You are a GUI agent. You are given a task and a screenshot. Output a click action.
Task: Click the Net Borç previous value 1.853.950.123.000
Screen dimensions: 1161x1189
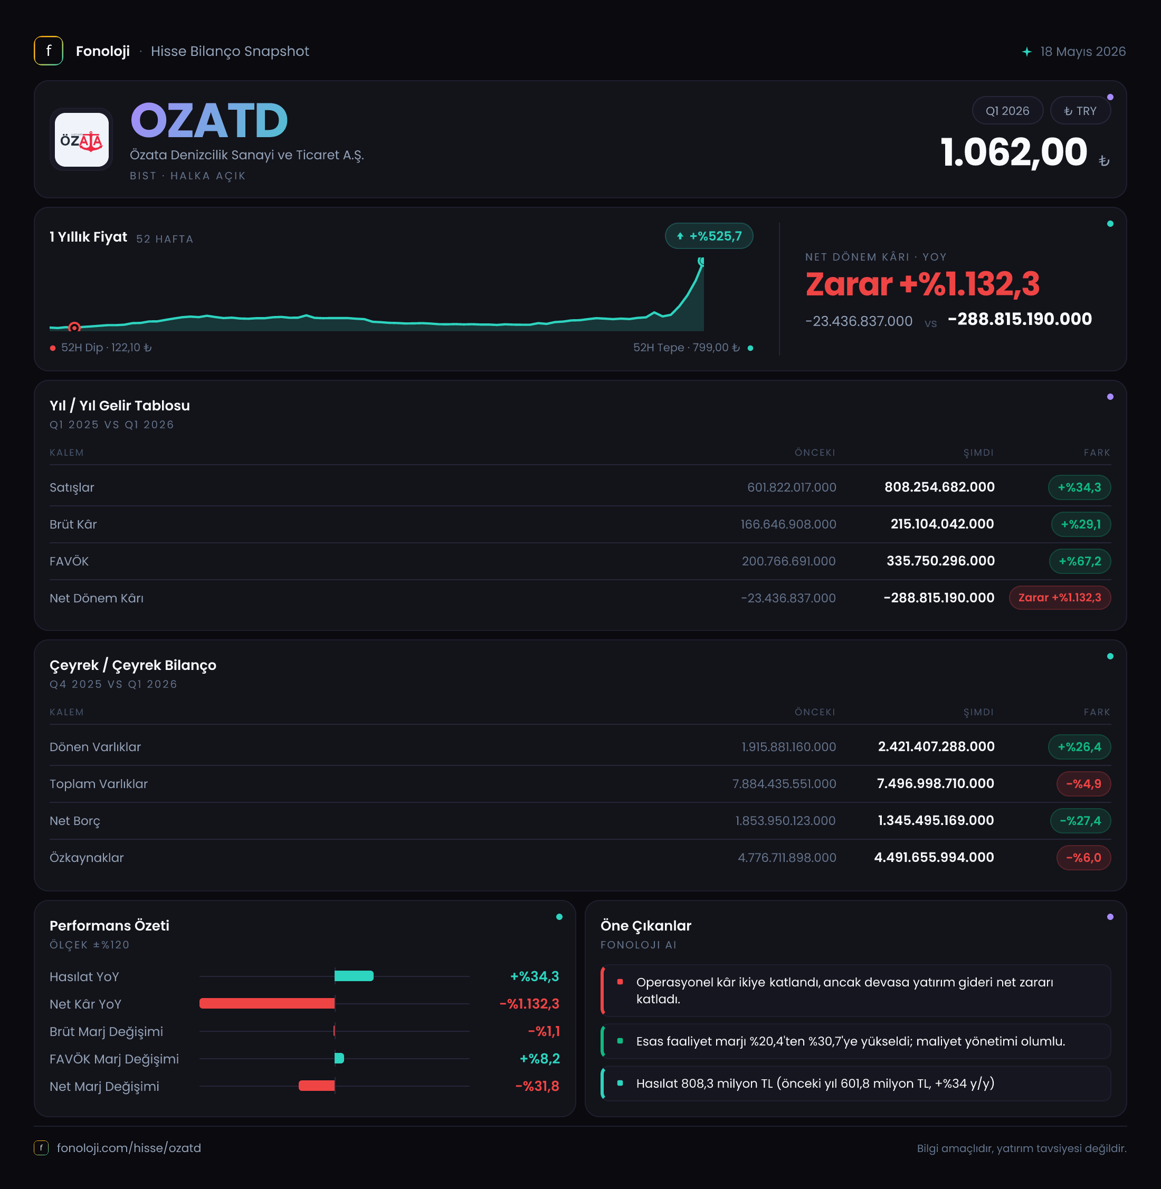tap(785, 821)
